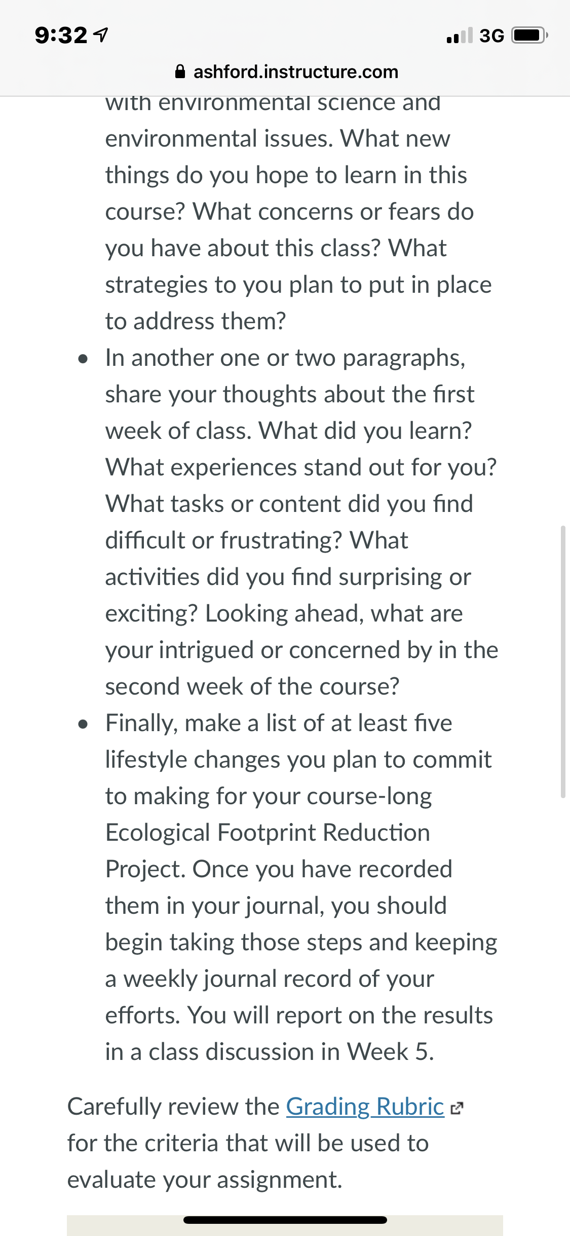Tap the 'in a class discussion in Week 5' line
Image resolution: width=570 pixels, height=1236 pixels.
click(270, 1052)
